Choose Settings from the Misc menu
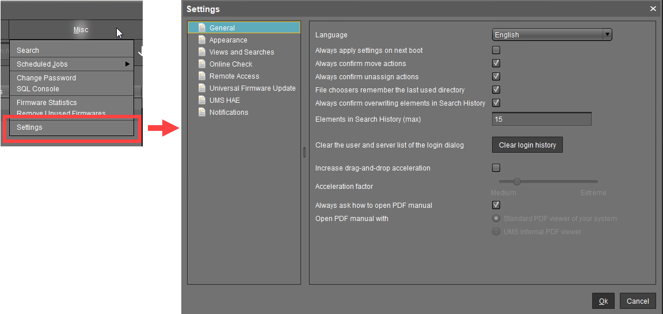This screenshot has height=314, width=663. [29, 127]
